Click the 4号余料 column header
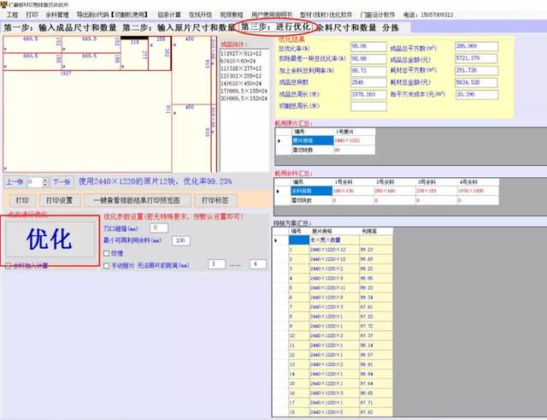Screen dimensions: 547x420 478,182
